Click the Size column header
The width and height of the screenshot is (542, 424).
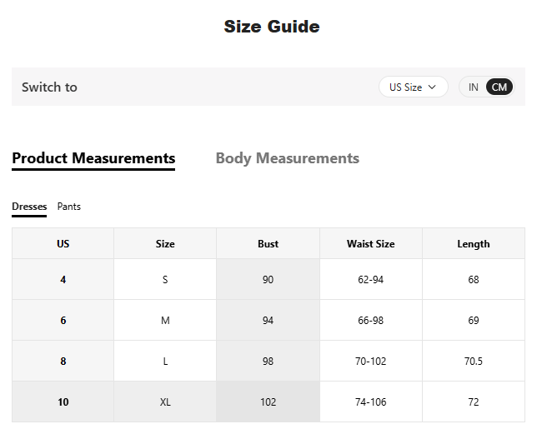pos(165,244)
